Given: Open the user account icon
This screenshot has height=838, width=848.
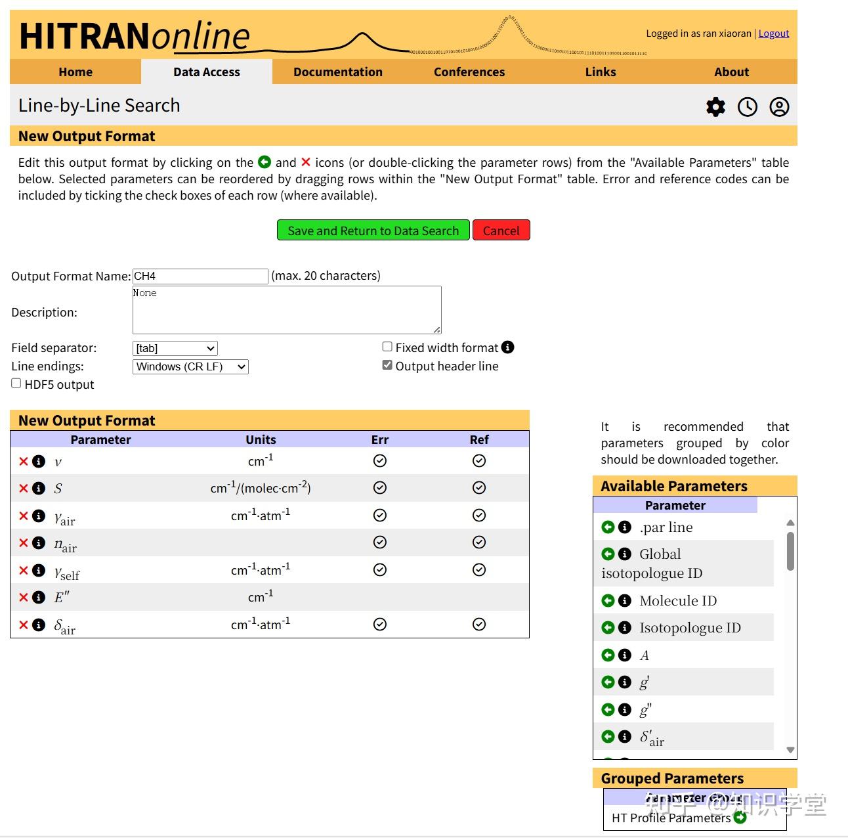Looking at the screenshot, I should click(x=779, y=106).
